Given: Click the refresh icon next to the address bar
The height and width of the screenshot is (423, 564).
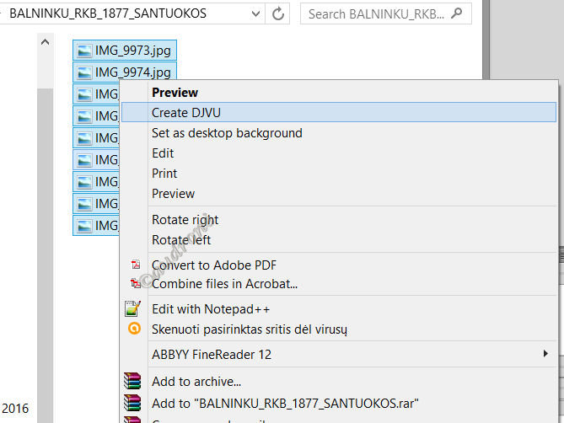Looking at the screenshot, I should (277, 14).
